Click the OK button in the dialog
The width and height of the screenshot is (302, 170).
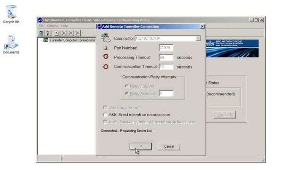[141, 146]
